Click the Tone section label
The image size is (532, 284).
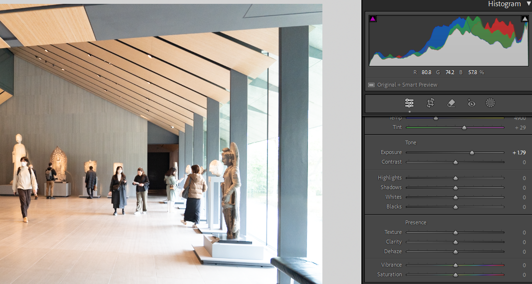click(x=411, y=142)
